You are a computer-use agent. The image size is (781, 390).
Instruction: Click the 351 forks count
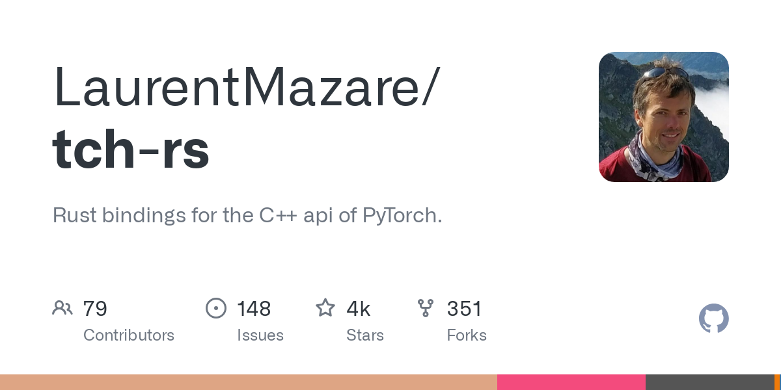coord(464,309)
